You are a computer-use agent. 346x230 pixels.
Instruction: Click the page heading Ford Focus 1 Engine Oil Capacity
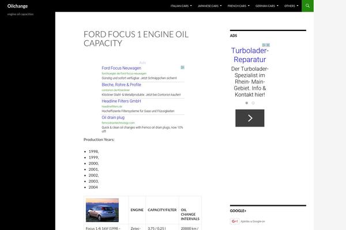pyautogui.click(x=136, y=39)
